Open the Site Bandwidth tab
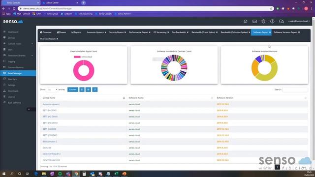315x177 pixels. [x=179, y=32]
